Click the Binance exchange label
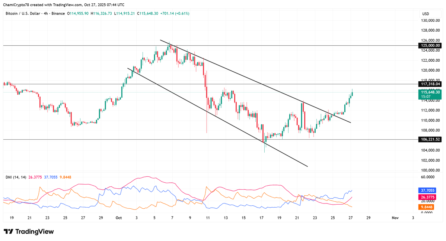 click(x=57, y=13)
